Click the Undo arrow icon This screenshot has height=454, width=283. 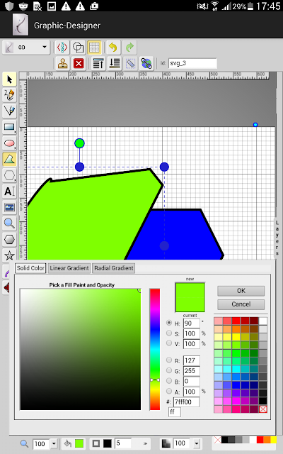pyautogui.click(x=113, y=48)
